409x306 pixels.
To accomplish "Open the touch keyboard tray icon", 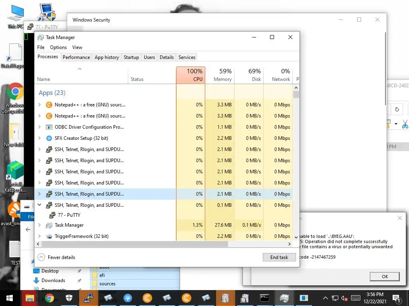I will click(355, 298).
